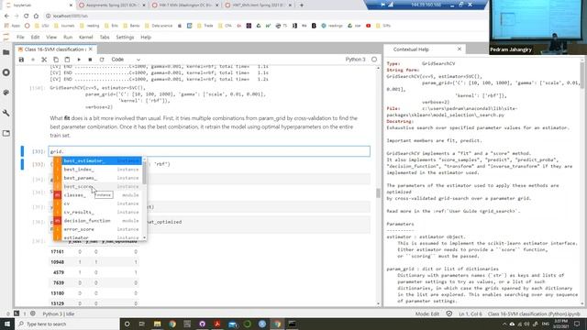Choose best_params_ from the autocomplete list
Screen dimensions: 587x330
click(98, 178)
